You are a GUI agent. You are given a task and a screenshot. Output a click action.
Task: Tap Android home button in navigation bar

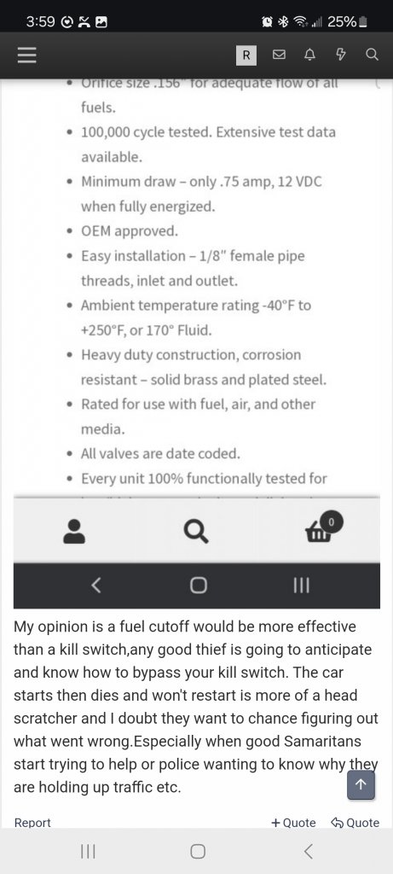pos(198,851)
